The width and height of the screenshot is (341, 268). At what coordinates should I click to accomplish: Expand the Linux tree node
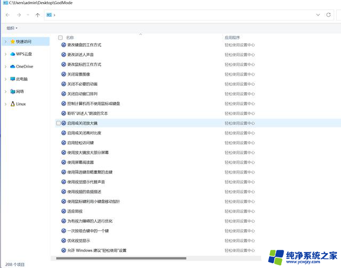(6, 104)
